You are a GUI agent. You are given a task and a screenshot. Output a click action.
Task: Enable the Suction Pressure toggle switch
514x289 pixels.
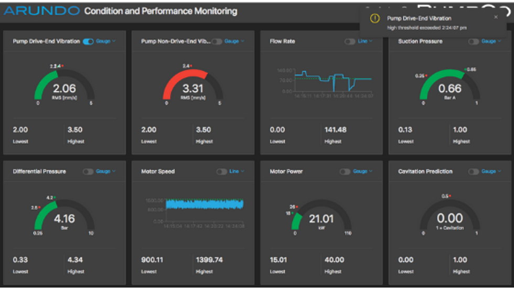click(473, 41)
